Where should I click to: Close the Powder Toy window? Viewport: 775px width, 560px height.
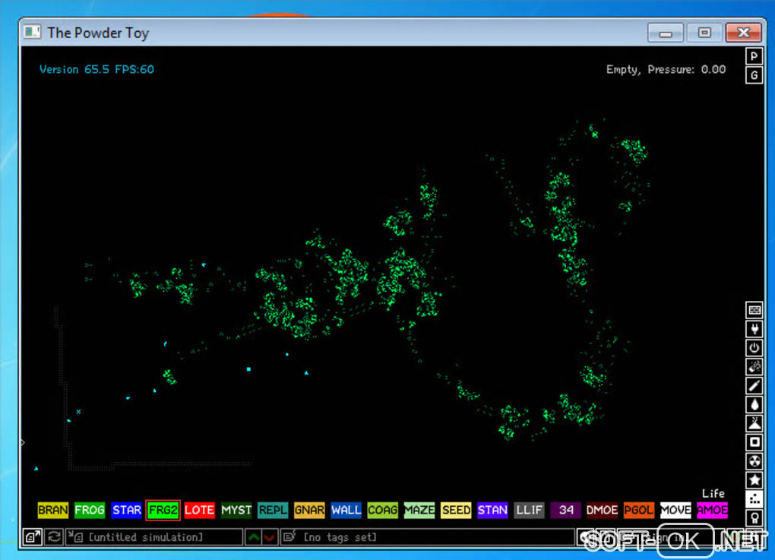click(743, 33)
